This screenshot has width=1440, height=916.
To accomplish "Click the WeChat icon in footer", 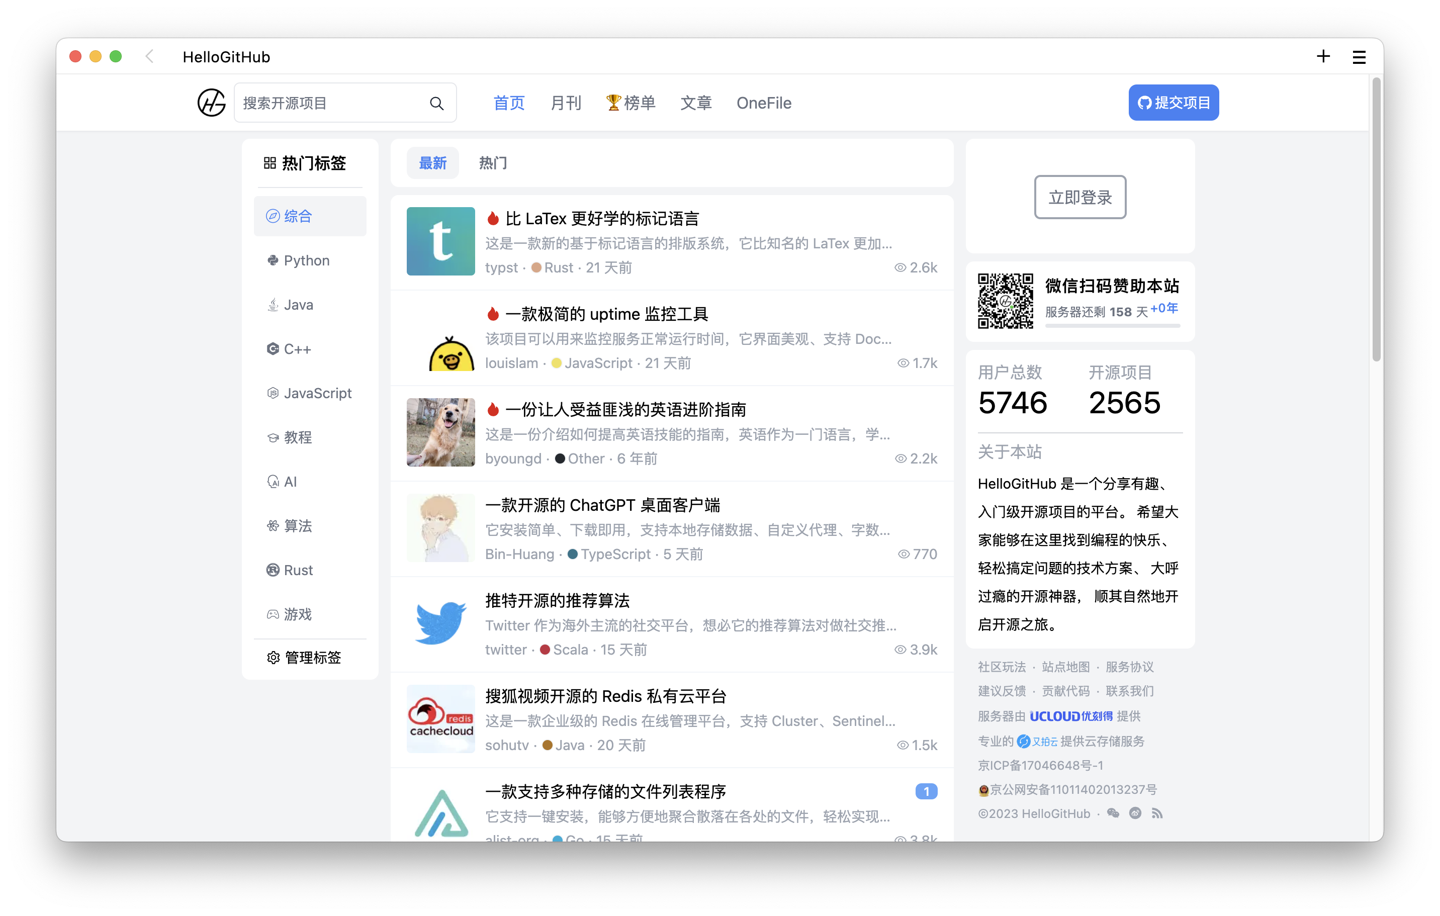I will coord(1113,813).
